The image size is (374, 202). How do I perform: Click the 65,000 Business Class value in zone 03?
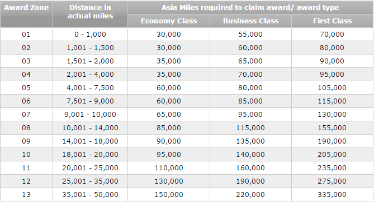pos(250,61)
